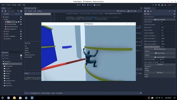The width and height of the screenshot is (177, 100).
Task: Toggle hidden SphereLightTest node visibility
Action: click(x=21, y=29)
